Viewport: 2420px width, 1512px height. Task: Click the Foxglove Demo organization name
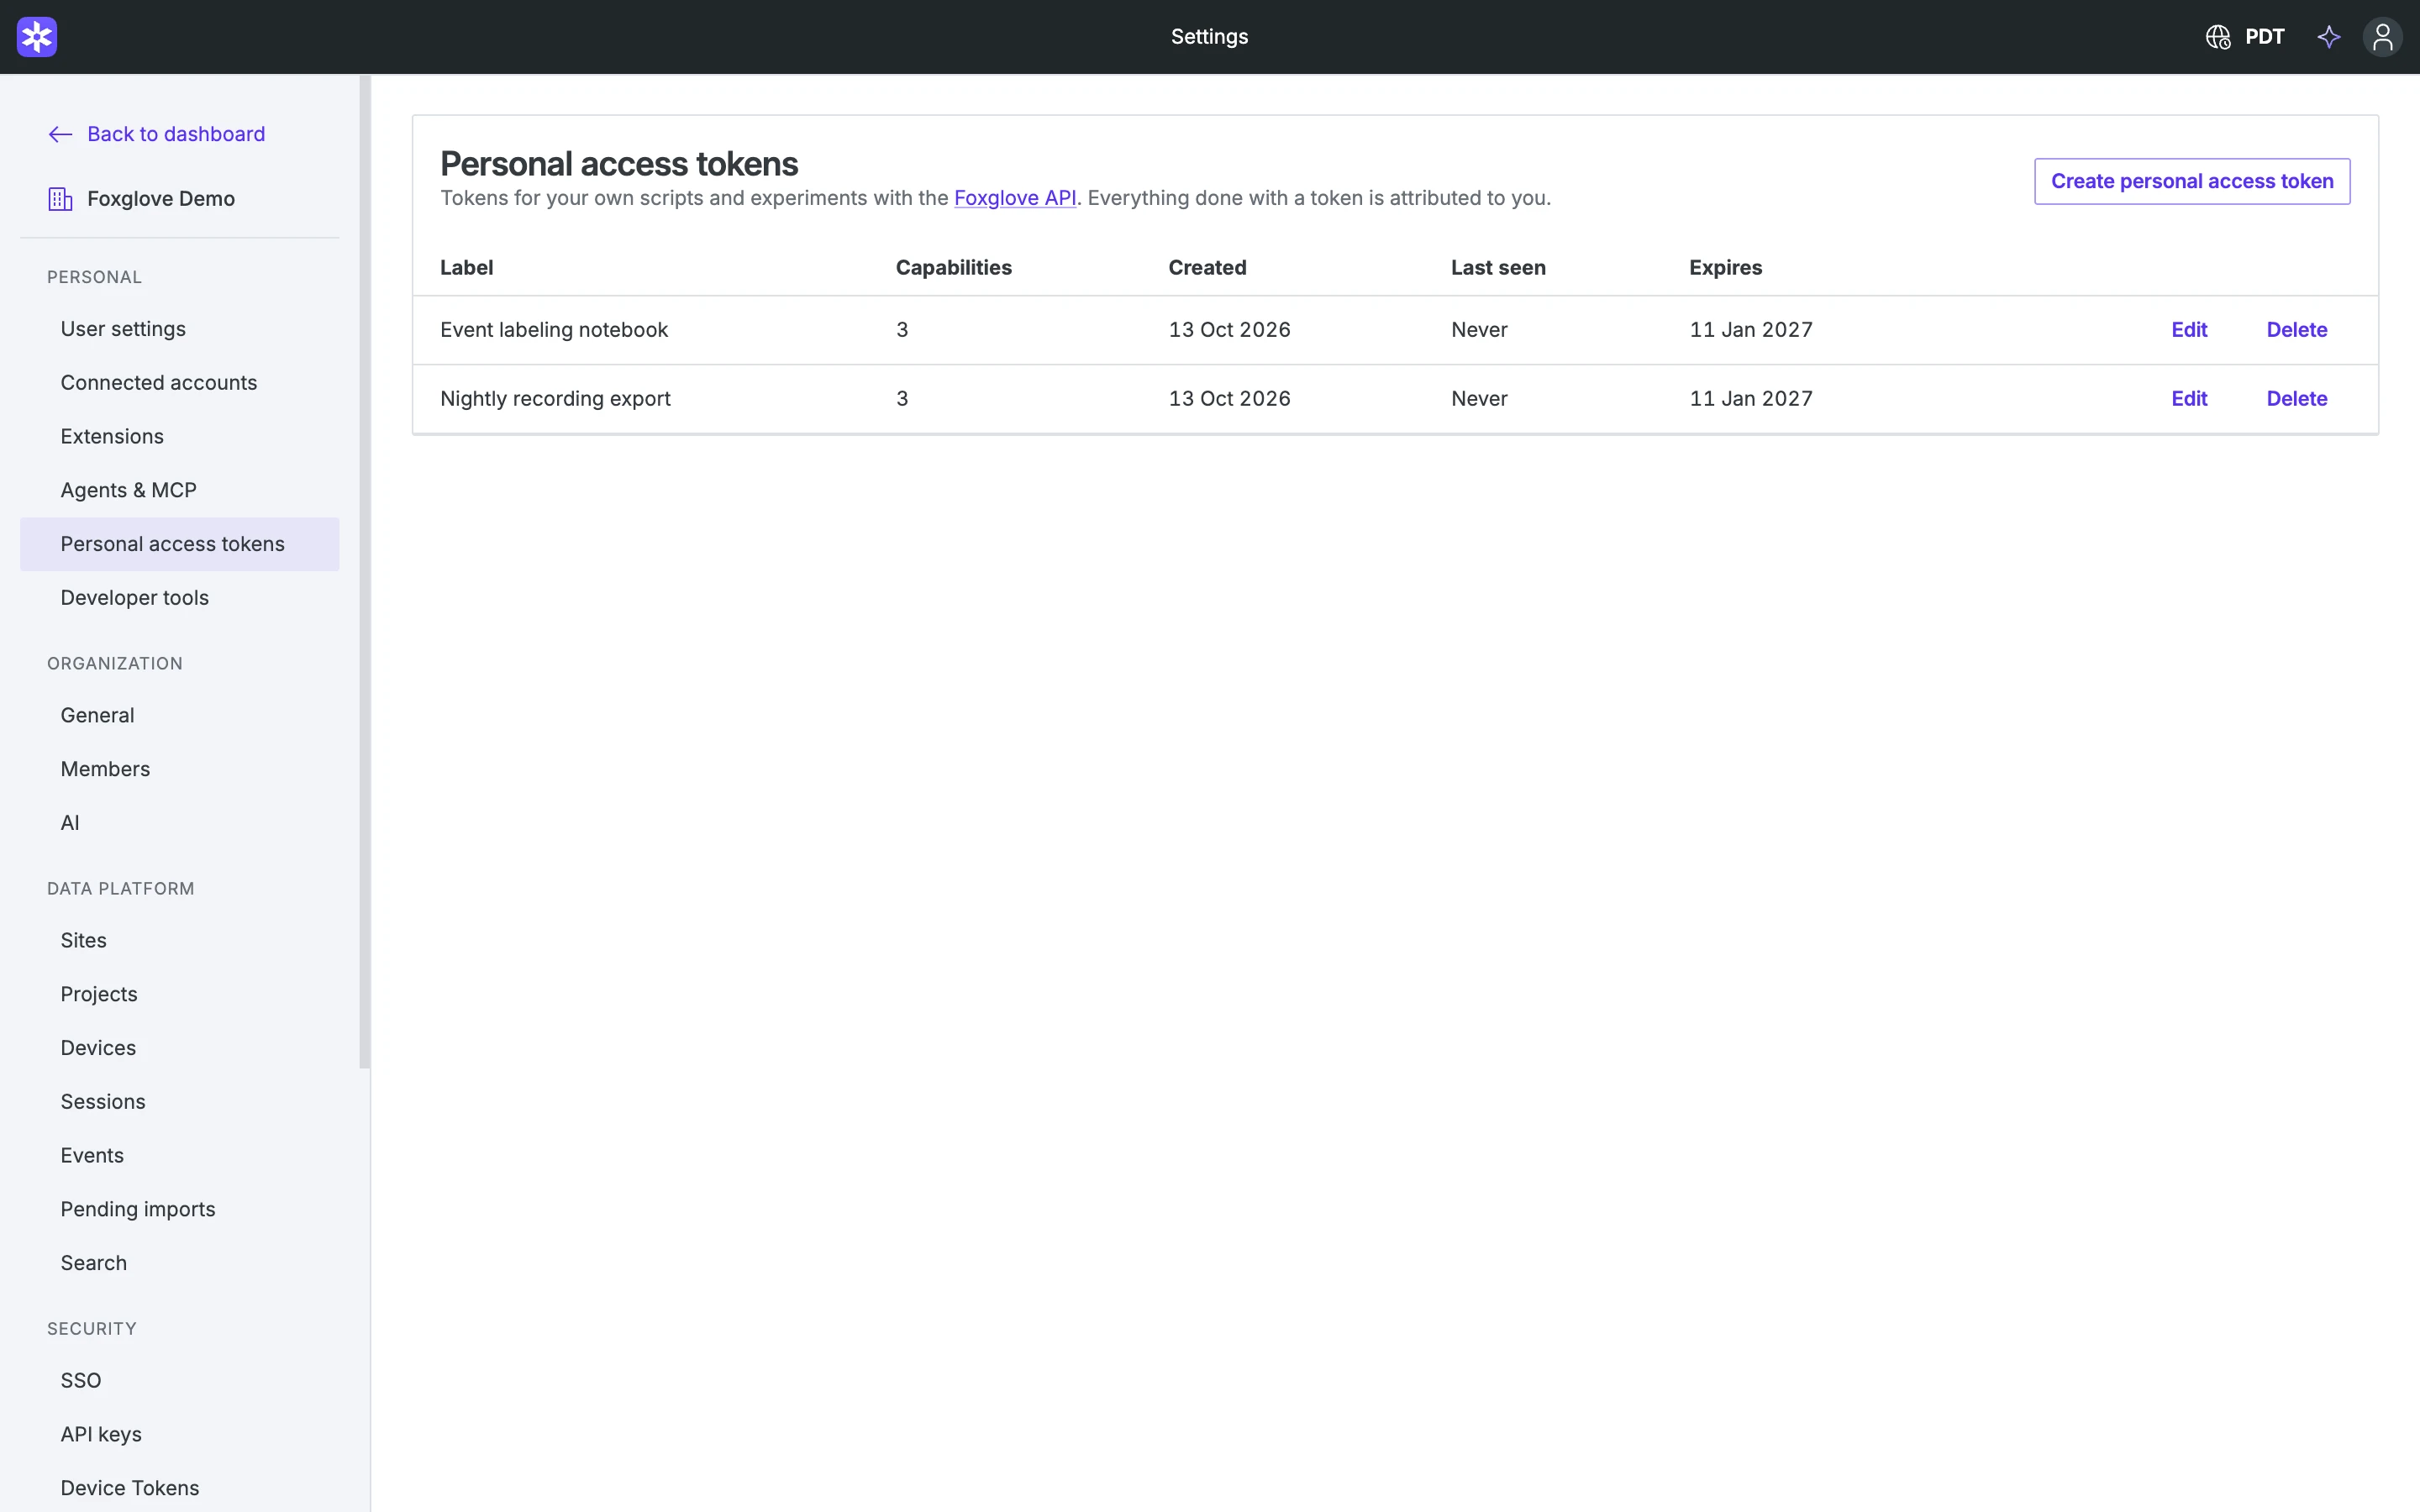(161, 199)
